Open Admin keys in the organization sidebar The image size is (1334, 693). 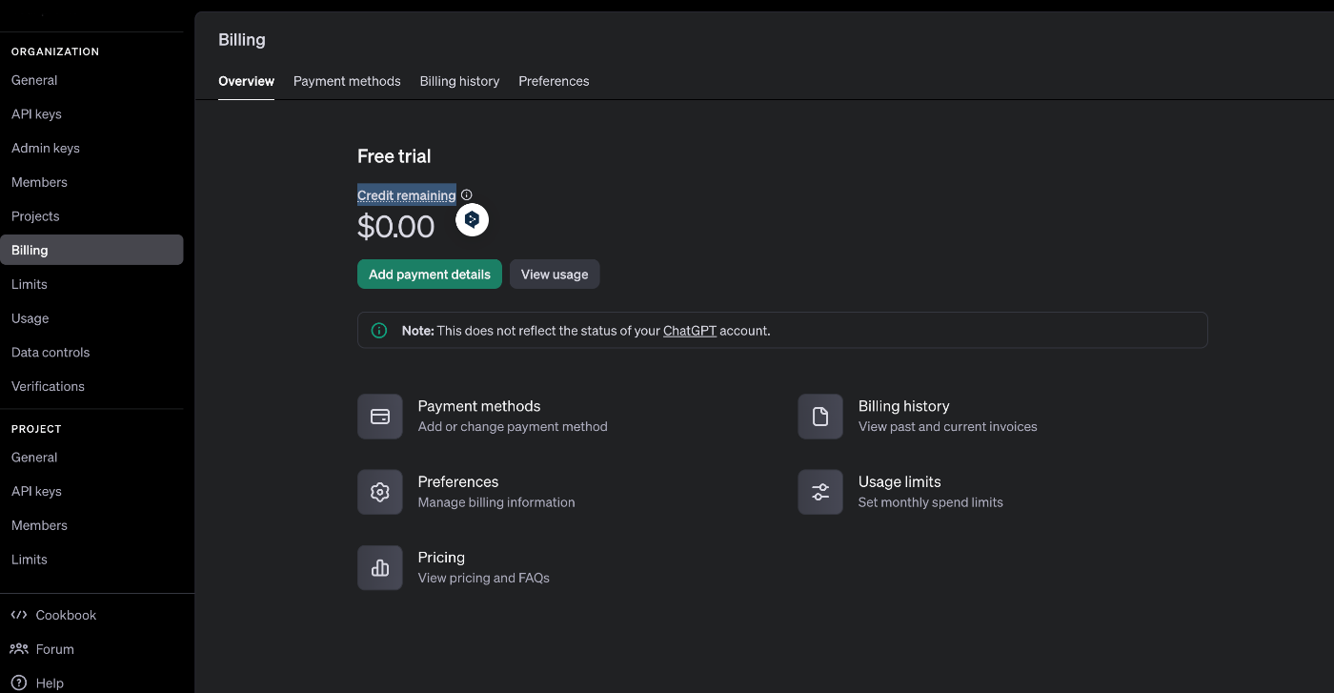(46, 149)
